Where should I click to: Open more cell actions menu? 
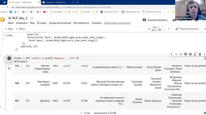pyautogui.click(x=204, y=54)
